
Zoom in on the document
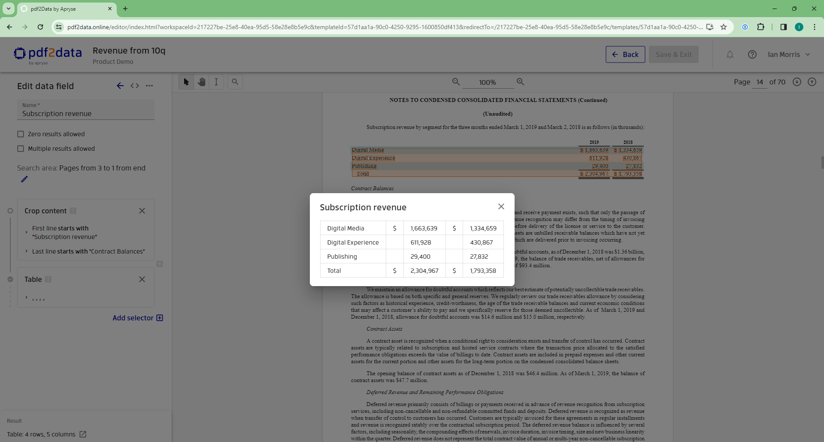point(520,81)
